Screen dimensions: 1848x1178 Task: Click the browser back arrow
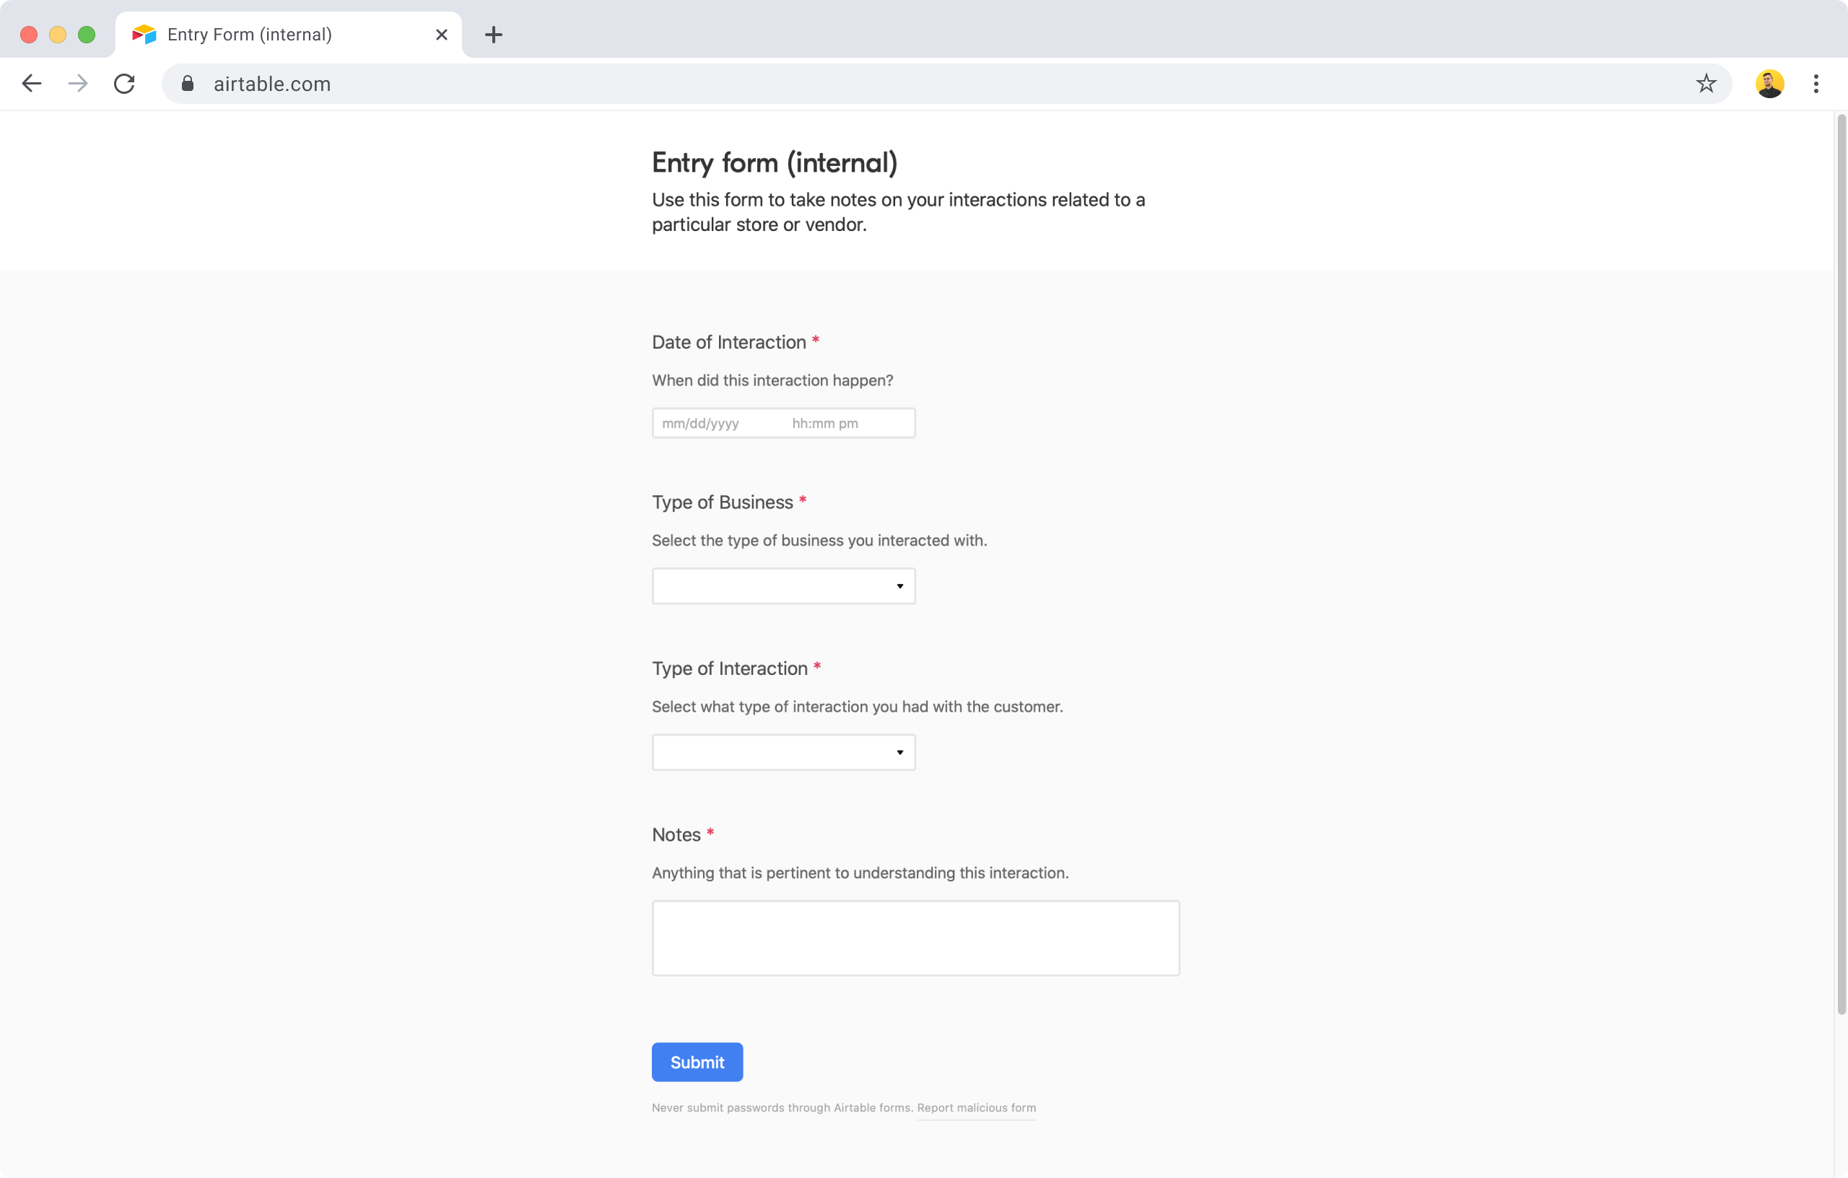coord(32,84)
